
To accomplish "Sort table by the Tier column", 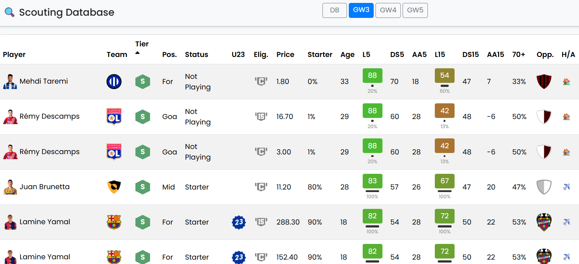I will coord(142,44).
